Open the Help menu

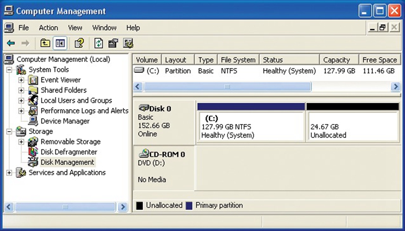[133, 28]
